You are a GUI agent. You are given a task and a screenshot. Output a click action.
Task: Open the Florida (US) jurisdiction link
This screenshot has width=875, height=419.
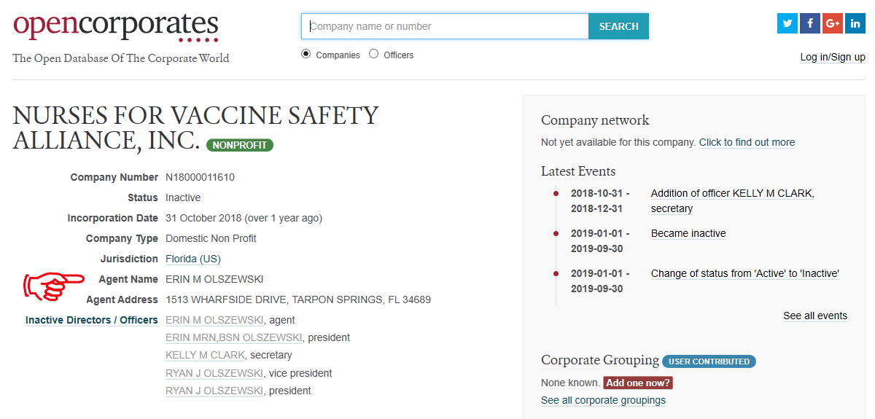pyautogui.click(x=193, y=259)
